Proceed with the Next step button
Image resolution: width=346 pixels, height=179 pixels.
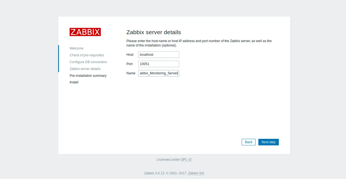[268, 142]
